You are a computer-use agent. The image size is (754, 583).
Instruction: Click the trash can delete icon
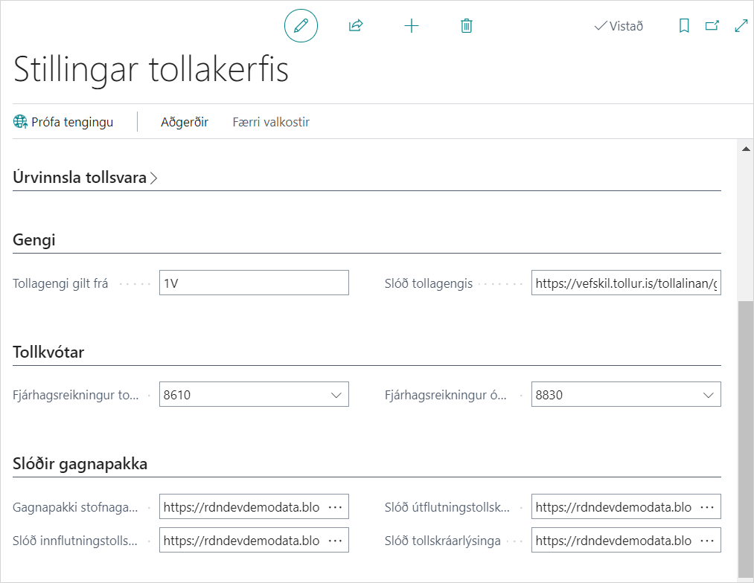467,26
